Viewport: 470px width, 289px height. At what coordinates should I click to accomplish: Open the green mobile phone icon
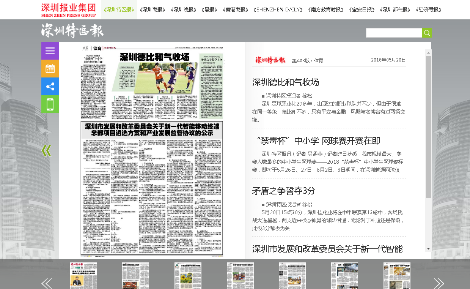50,104
